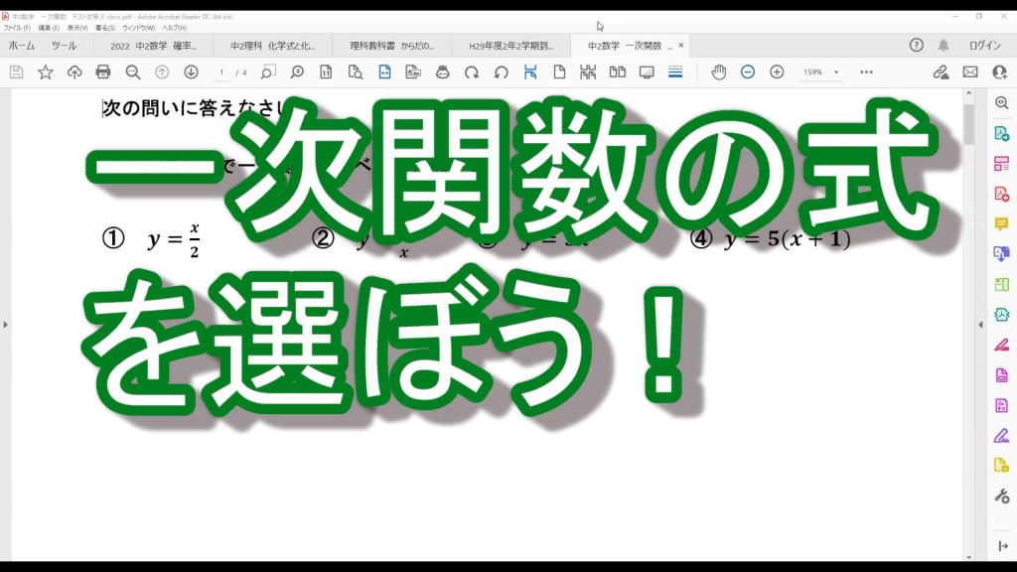Open the comment tool in right sidebar

coord(1001,224)
